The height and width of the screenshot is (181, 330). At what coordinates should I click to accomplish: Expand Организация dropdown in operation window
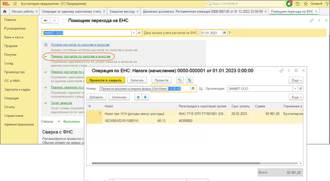click(295, 89)
